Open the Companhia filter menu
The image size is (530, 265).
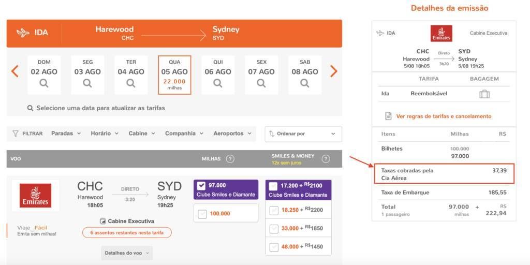185,134
